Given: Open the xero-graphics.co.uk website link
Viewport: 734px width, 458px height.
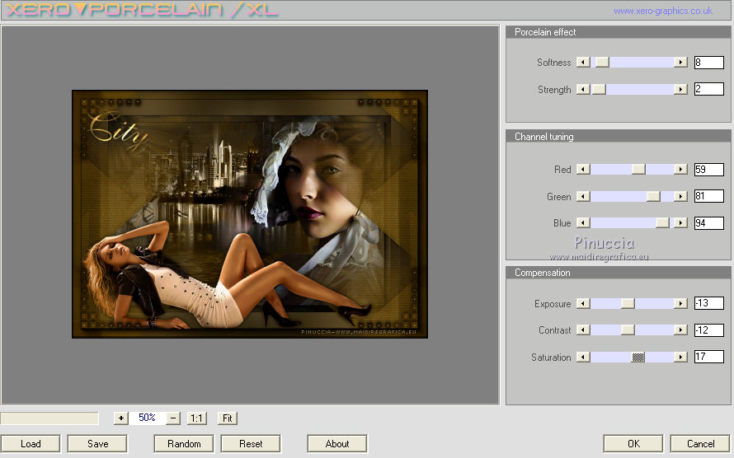Looking at the screenshot, I should 662,11.
